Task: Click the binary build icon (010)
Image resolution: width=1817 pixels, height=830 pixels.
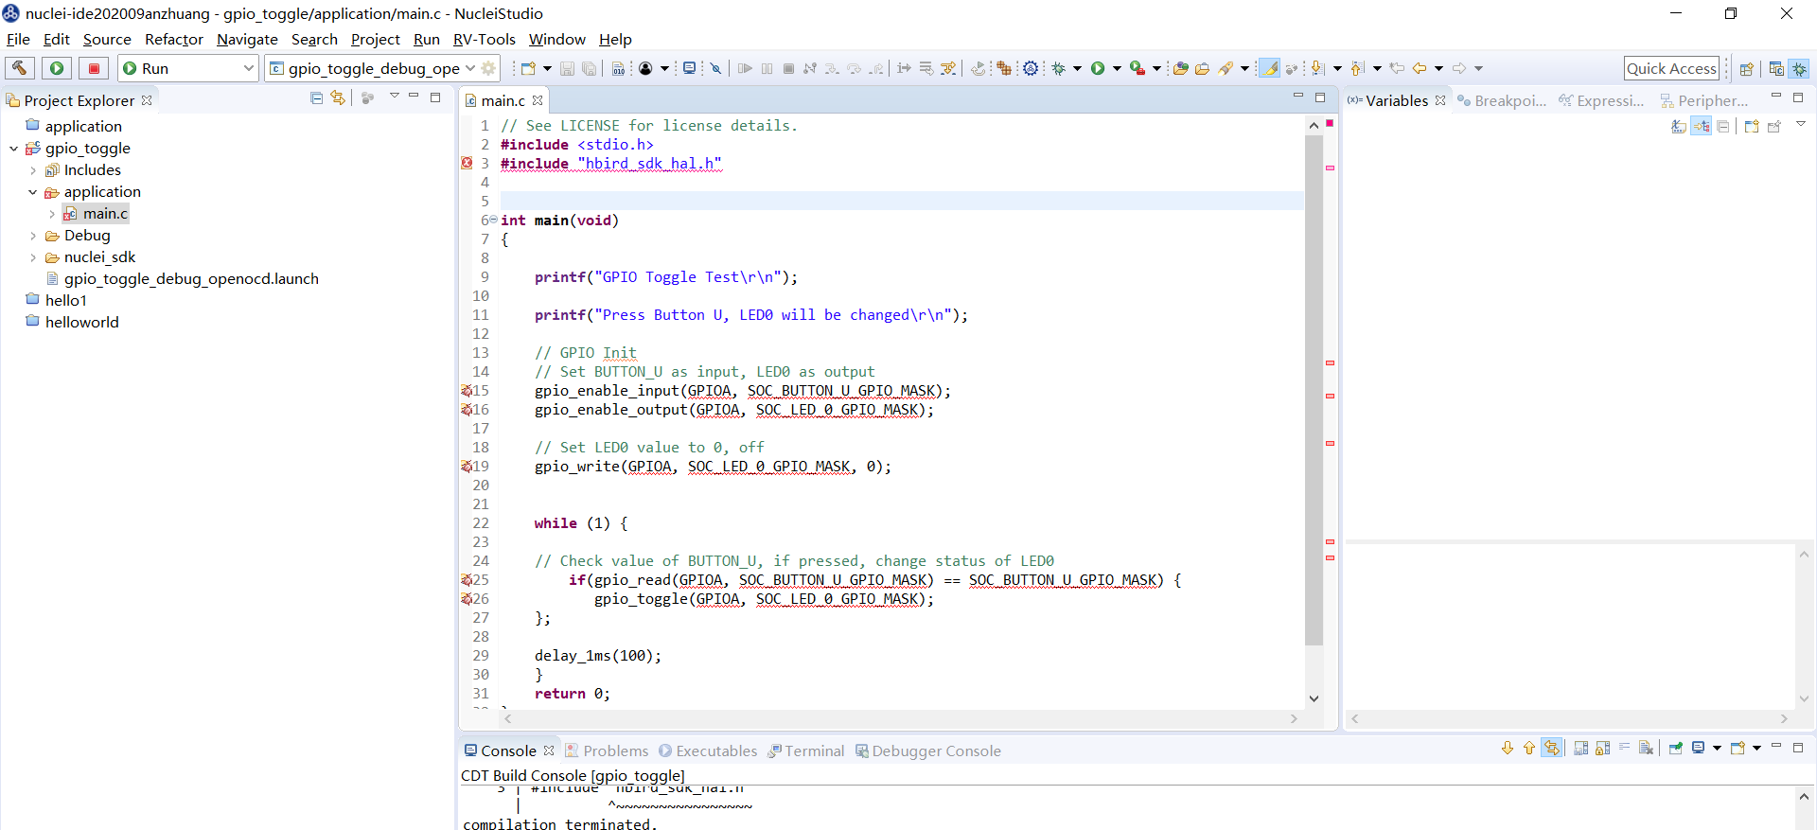Action: [618, 68]
